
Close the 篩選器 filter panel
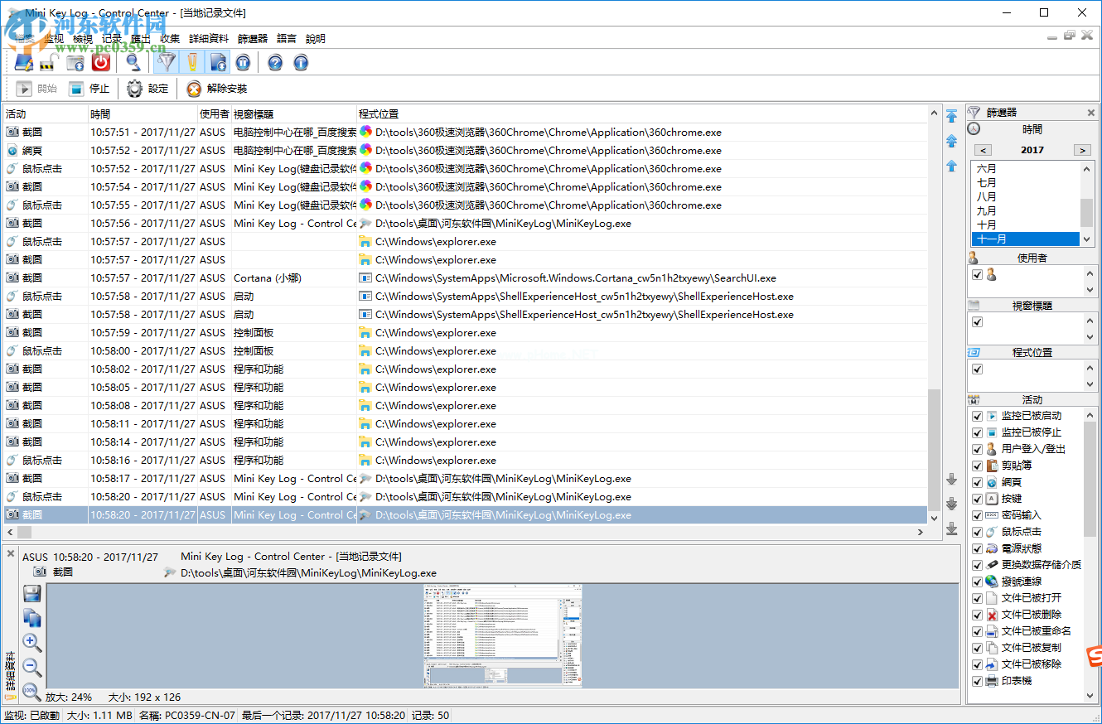[1091, 113]
